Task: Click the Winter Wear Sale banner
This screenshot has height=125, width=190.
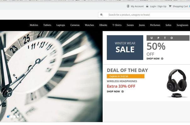Action: pos(125,47)
